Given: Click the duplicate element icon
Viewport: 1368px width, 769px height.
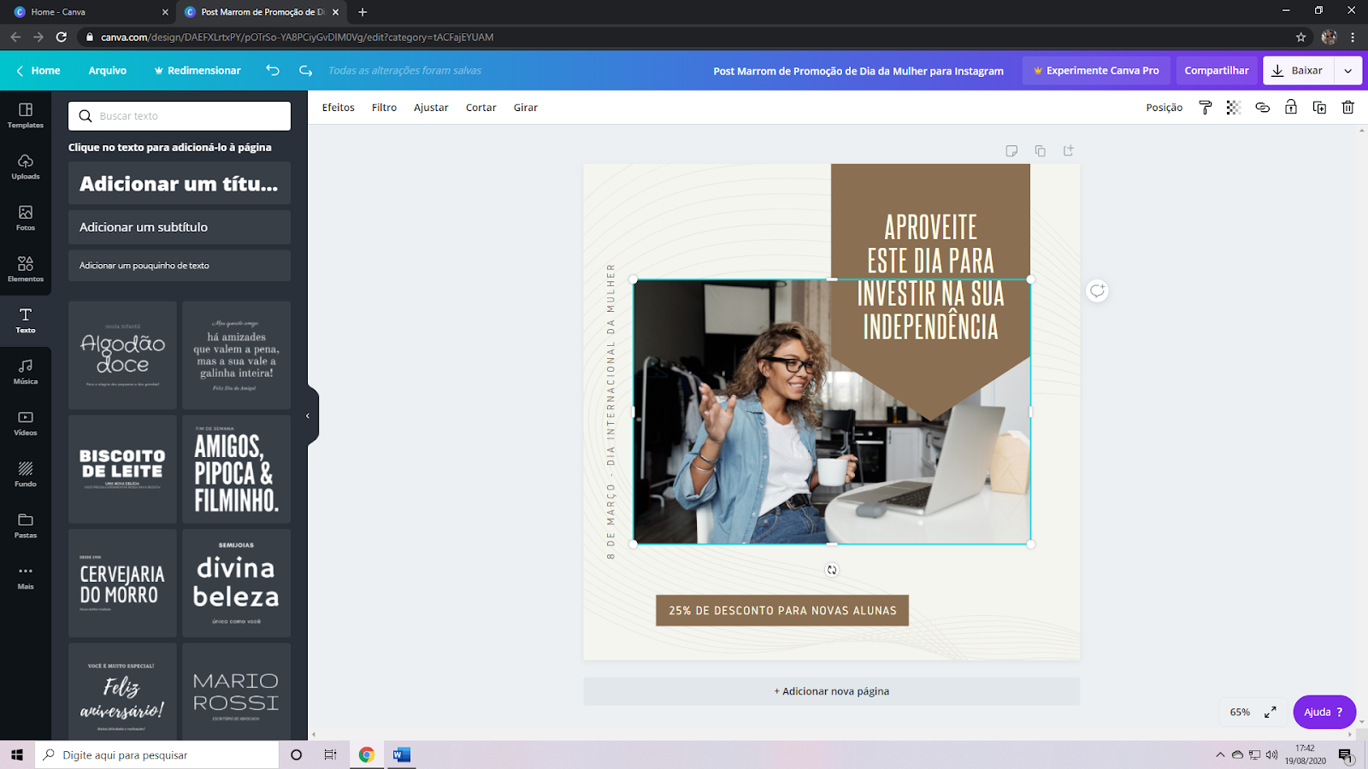Looking at the screenshot, I should [x=1319, y=108].
